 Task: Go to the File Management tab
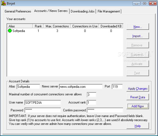click(109, 11)
